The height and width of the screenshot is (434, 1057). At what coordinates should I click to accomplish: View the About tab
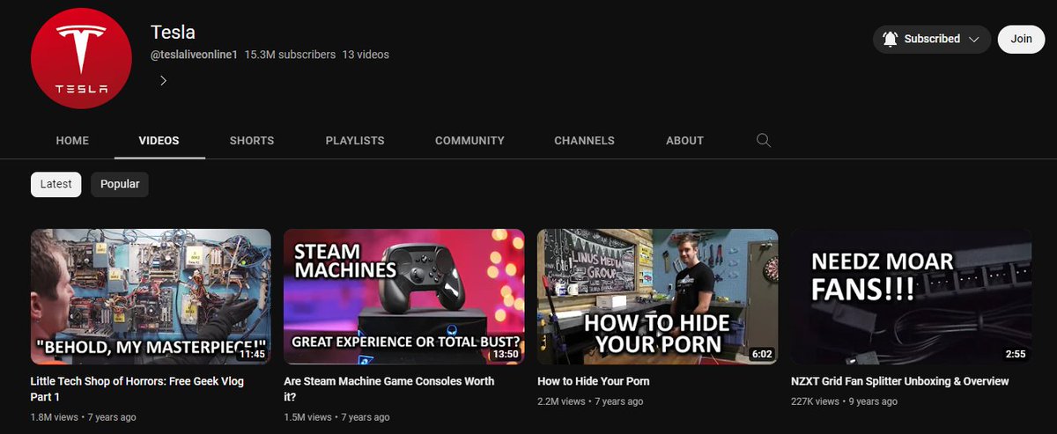point(684,141)
